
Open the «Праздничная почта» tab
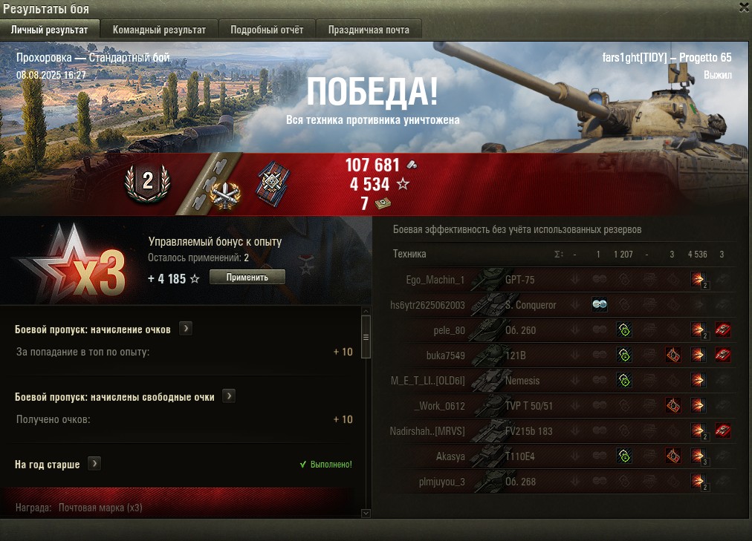(369, 30)
